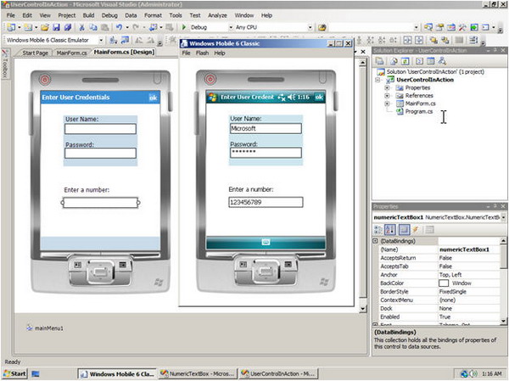Screen dimensions: 509x381
Task: Click the Undo arrow icon
Action: click(119, 27)
